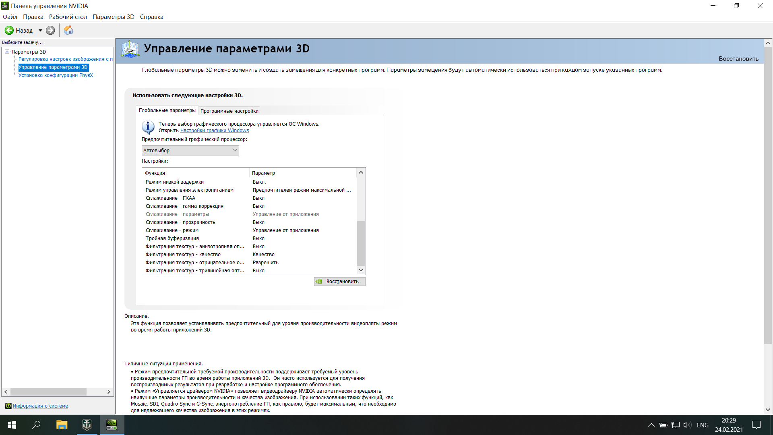Screen dimensions: 773x435
Task: Open the Файл menu
Action: pyautogui.click(x=10, y=17)
